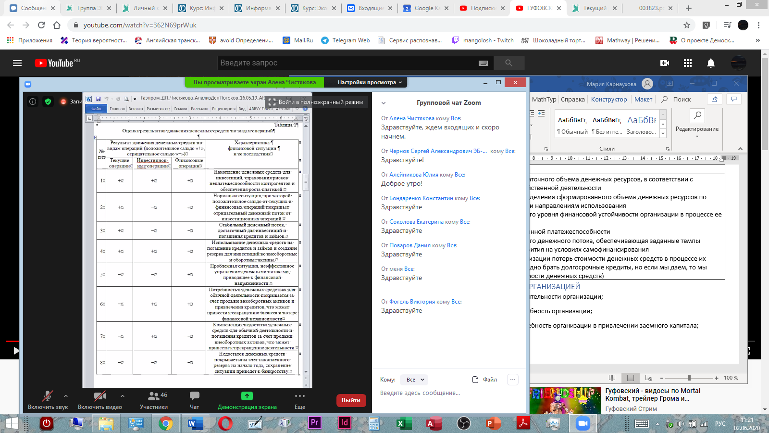769x433 pixels.
Task: Bookmark this page with the star icon
Action: pyautogui.click(x=687, y=25)
